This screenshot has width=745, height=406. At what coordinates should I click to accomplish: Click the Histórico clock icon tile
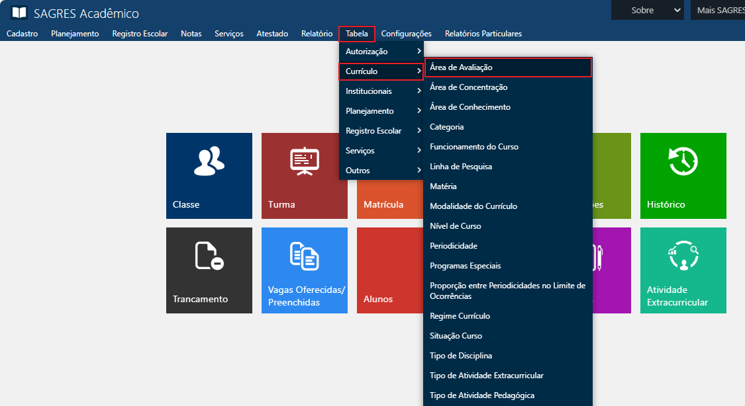click(683, 175)
